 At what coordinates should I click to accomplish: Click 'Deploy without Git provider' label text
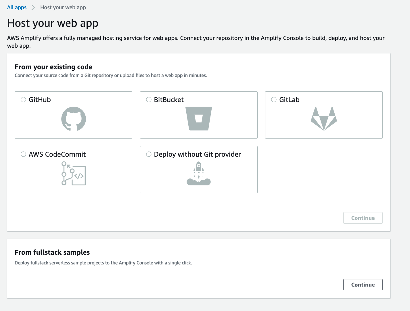[x=198, y=154]
